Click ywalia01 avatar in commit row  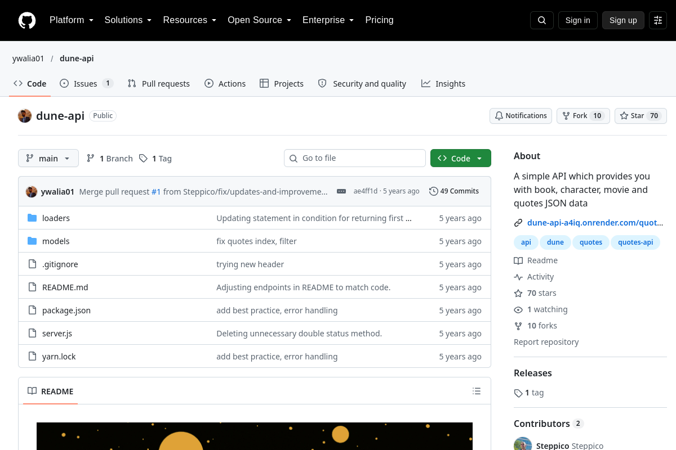(32, 191)
